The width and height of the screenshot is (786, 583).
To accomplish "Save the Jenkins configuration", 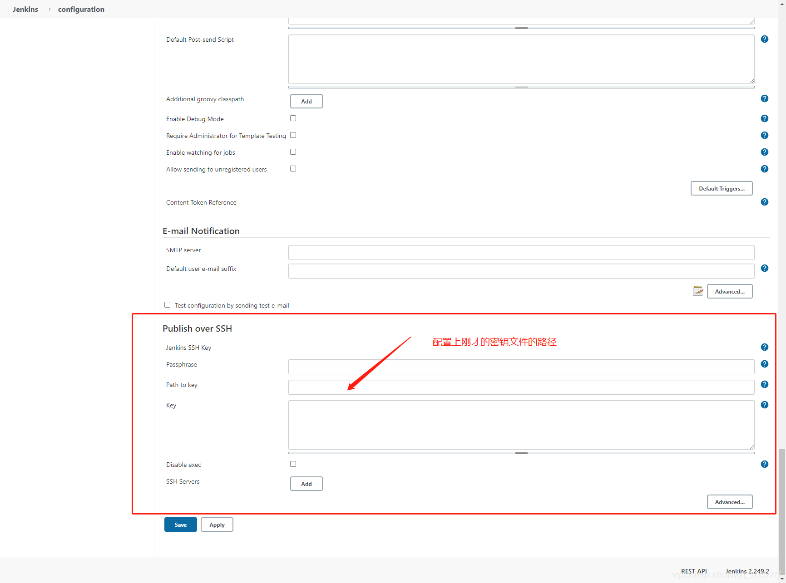I will [x=180, y=524].
